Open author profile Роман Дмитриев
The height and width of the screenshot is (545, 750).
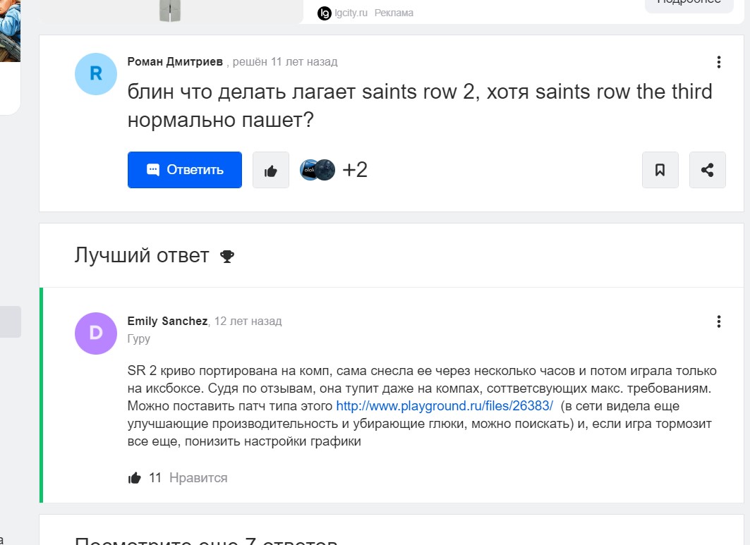point(175,61)
